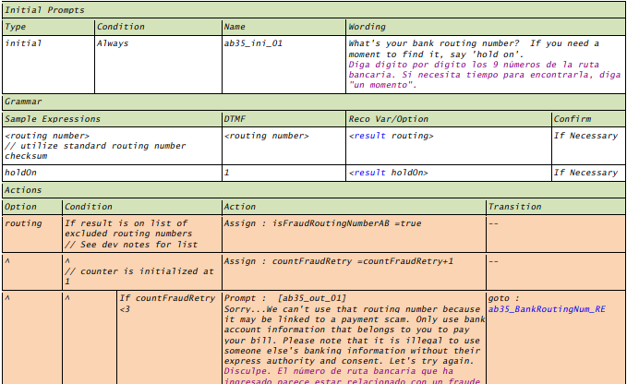This screenshot has height=384, width=627.
Task: Click the 'Wording' column header
Action: point(486,27)
